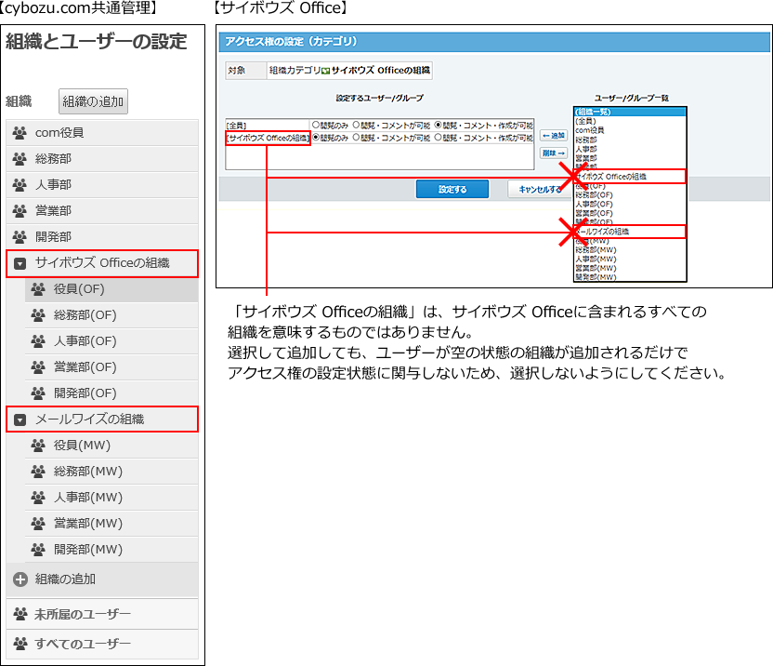
Task: Click the group icon beside 人事部(MW) in the tree
Action: pos(38,497)
